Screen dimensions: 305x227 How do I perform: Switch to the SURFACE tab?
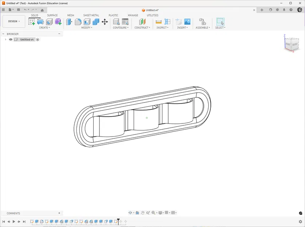[x=52, y=16]
